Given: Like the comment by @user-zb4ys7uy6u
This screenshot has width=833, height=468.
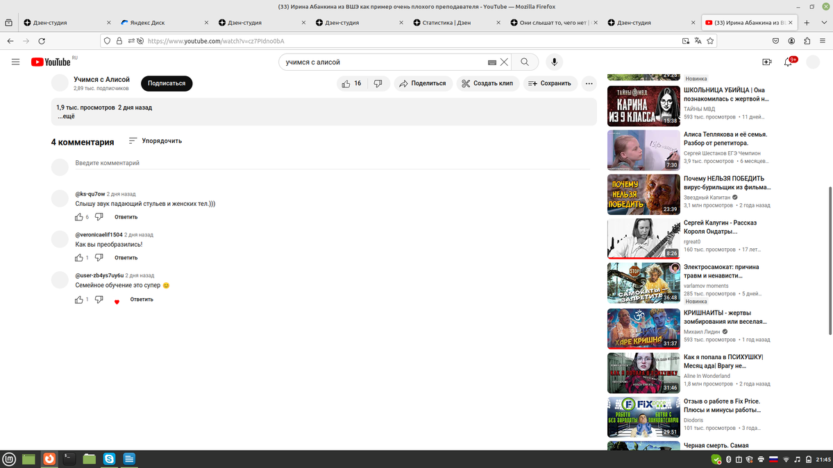Looking at the screenshot, I should point(79,300).
